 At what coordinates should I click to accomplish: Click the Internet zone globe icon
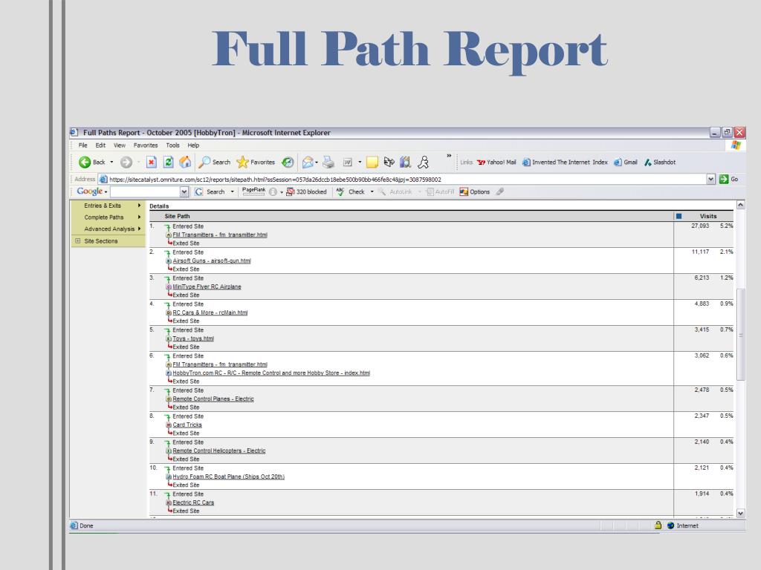click(x=671, y=525)
